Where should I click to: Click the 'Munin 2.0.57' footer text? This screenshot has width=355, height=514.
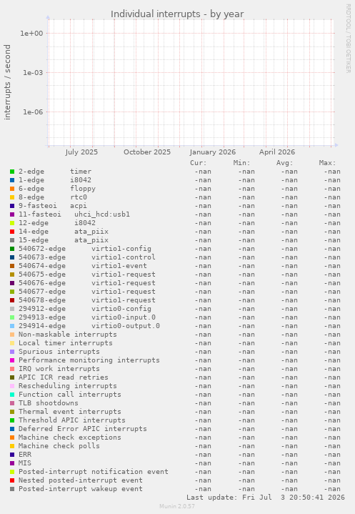tap(177, 506)
